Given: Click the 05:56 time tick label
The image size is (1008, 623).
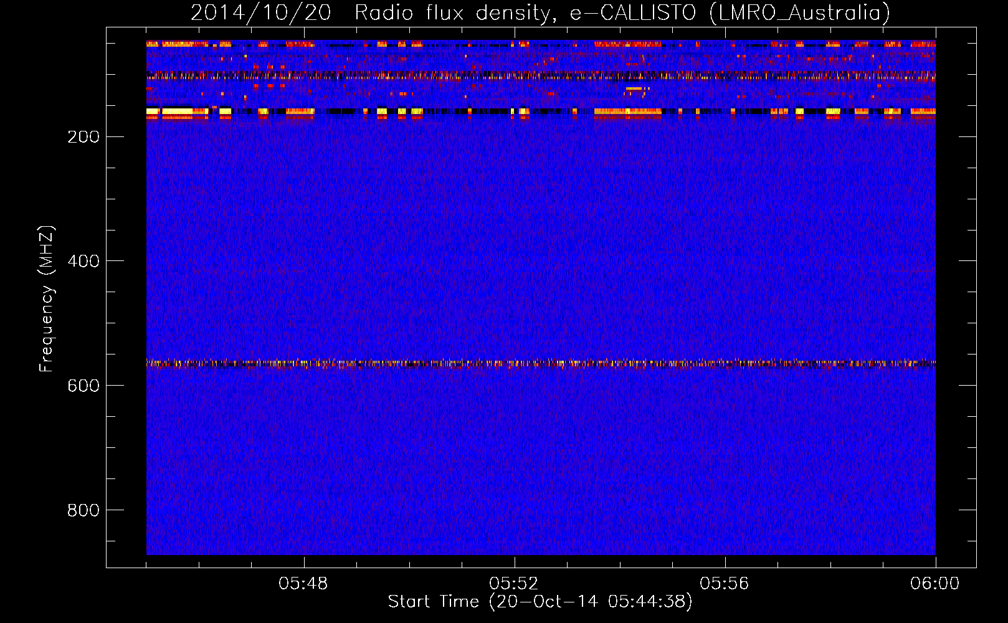Looking at the screenshot, I should point(725,584).
